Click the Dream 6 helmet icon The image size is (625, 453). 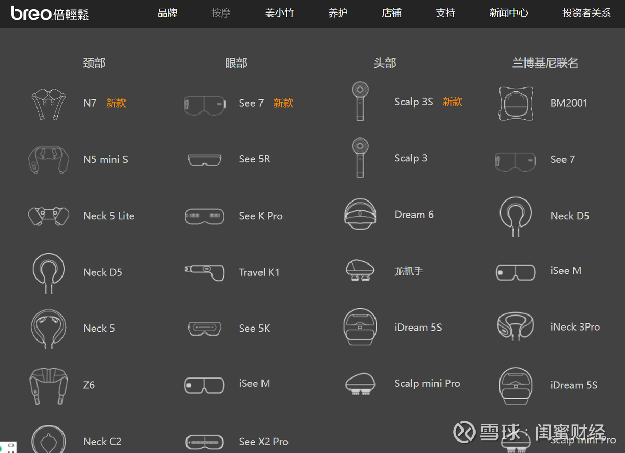click(360, 214)
